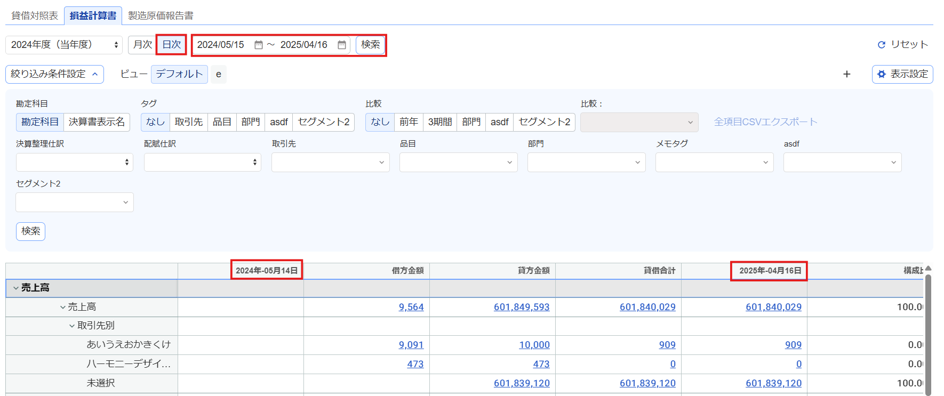Select 決算書表示名 display option

97,122
